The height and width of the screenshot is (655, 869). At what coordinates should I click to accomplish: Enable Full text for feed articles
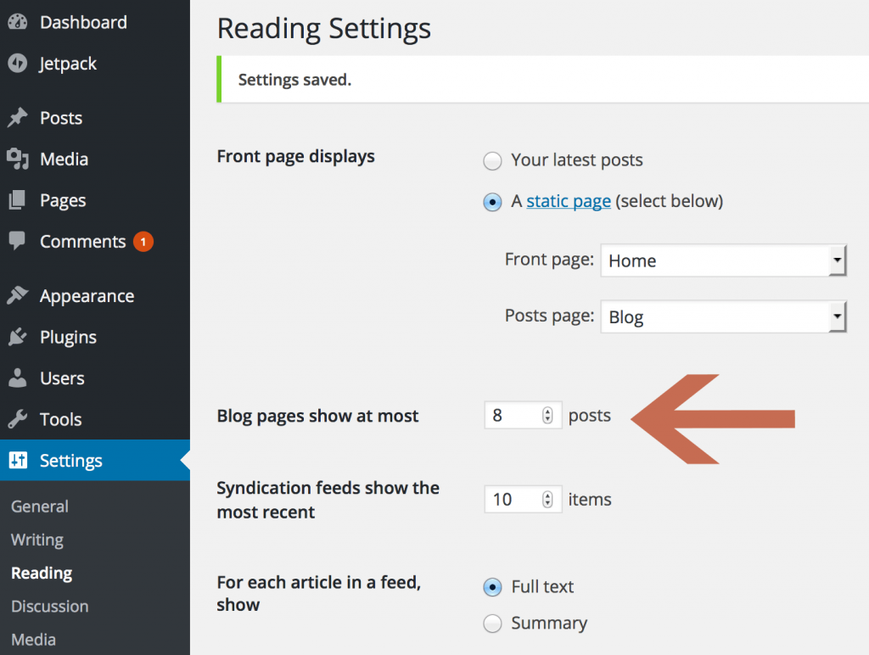(x=492, y=587)
